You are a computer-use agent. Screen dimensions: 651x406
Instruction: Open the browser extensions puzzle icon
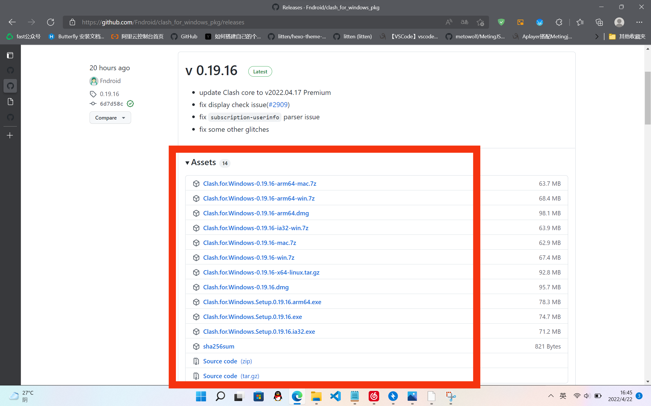559,22
